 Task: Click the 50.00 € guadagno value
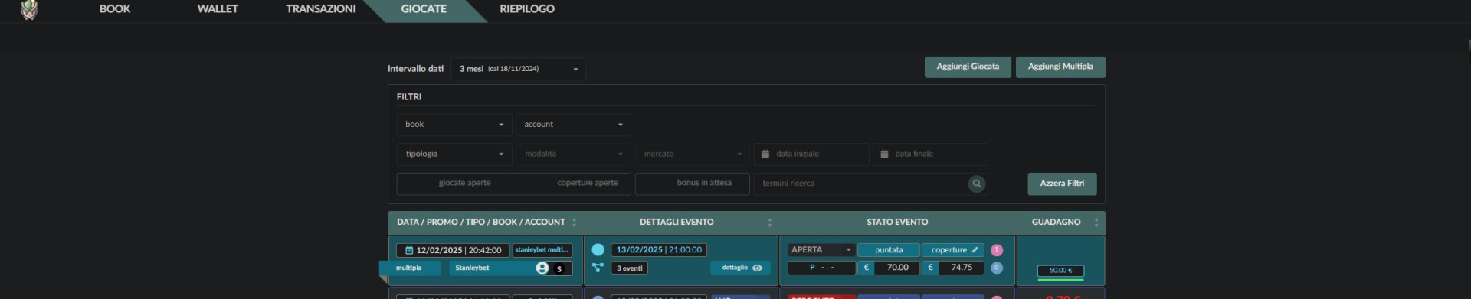click(1060, 271)
